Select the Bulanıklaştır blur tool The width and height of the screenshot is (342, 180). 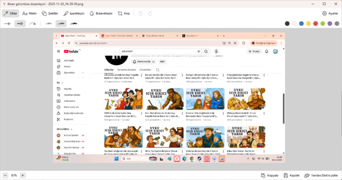coord(101,13)
